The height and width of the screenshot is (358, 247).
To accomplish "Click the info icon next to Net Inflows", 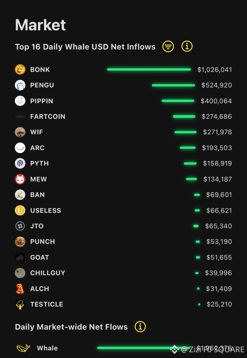I will tap(187, 47).
